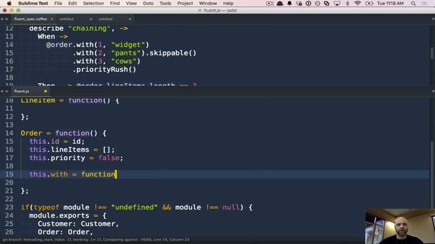This screenshot has height=244, width=435.
Task: Click line number 14 in the top pane gutter
Action: click(x=9, y=45)
